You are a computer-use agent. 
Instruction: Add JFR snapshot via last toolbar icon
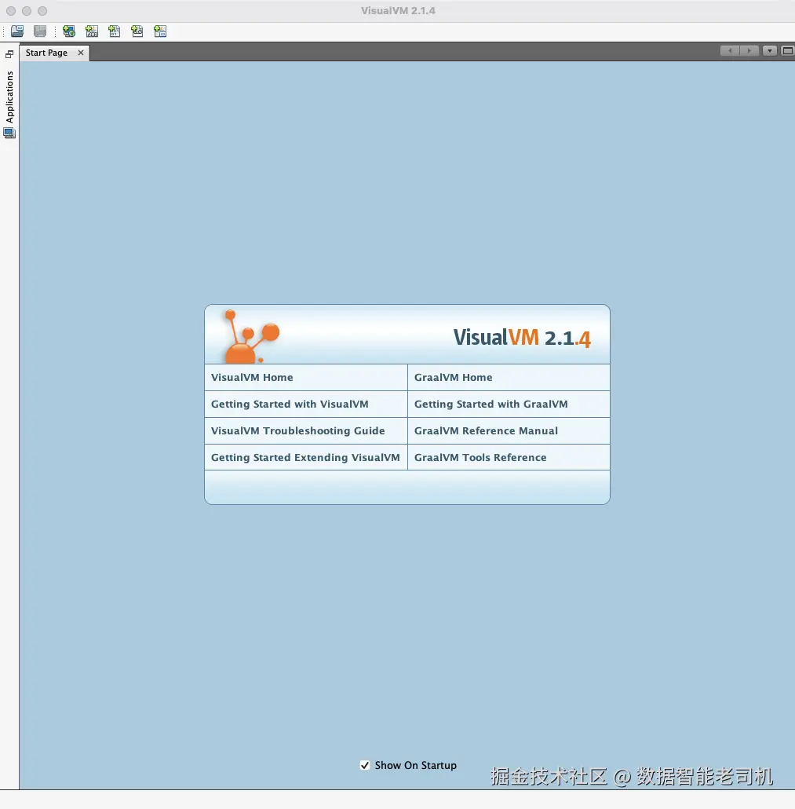pos(160,31)
